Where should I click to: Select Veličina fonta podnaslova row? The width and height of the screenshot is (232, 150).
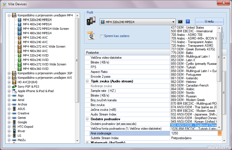(127, 129)
